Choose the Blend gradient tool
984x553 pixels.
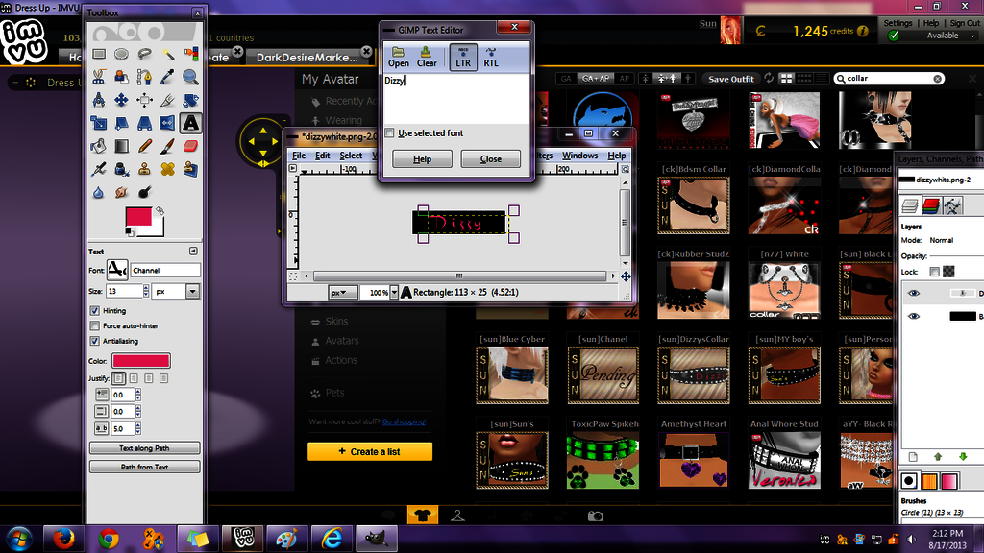click(121, 146)
